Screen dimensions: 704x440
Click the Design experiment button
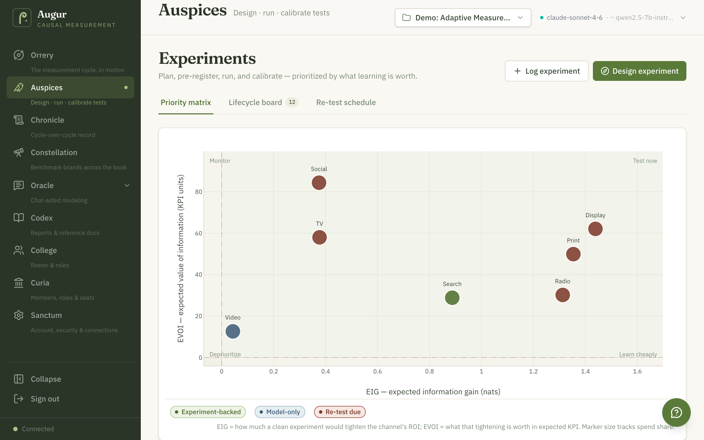639,71
